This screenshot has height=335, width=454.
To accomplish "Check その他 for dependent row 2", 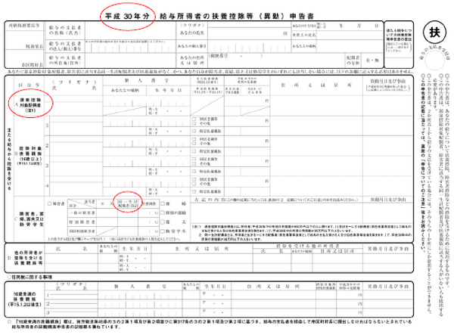I will (x=194, y=144).
